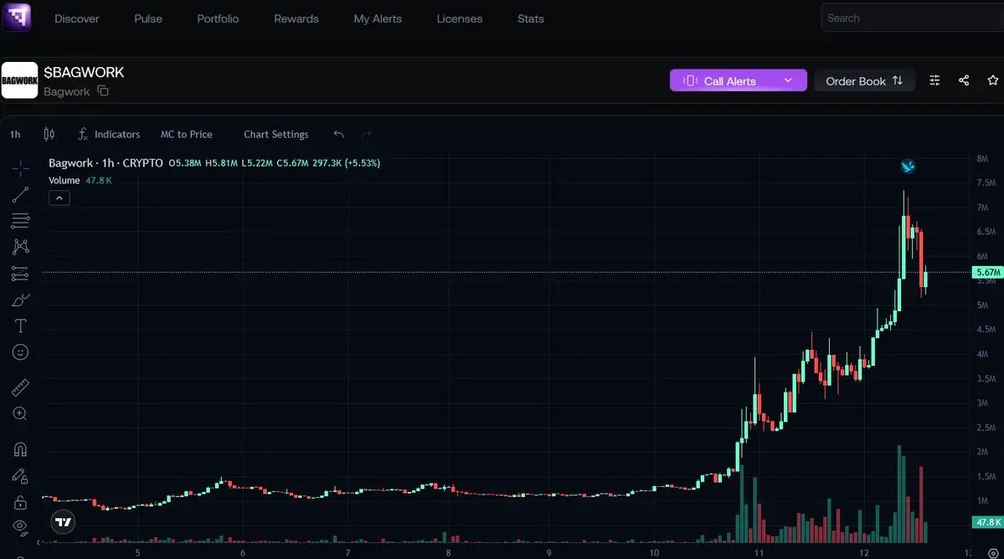Viewport: 1004px width, 559px height.
Task: Open the Rewards page
Action: (x=296, y=18)
